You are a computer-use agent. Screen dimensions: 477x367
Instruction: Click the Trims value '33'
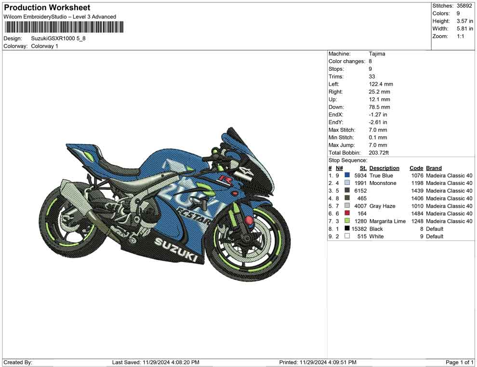point(372,77)
